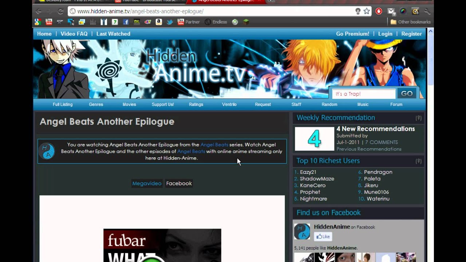Image resolution: width=466 pixels, height=262 pixels.
Task: Open the DL bookmark icon
Action: [137, 22]
